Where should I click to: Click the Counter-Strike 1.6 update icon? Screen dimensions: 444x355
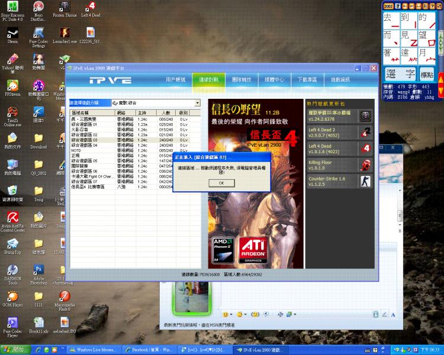[x=366, y=181]
